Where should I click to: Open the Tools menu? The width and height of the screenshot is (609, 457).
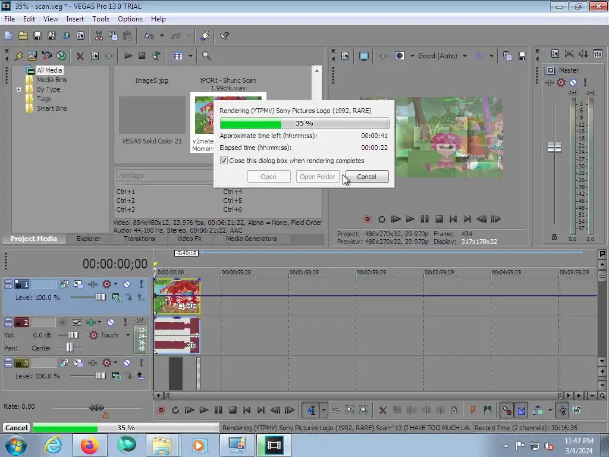tap(101, 19)
